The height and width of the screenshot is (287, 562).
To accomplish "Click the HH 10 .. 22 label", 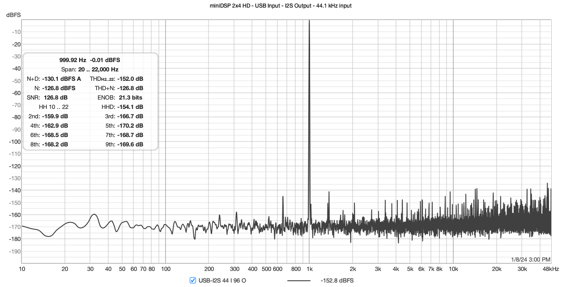I will (x=54, y=107).
